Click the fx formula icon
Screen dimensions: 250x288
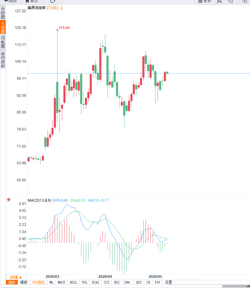(219, 1)
